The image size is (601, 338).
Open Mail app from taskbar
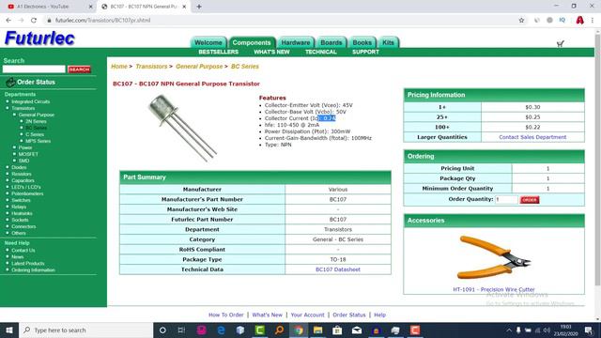357,330
